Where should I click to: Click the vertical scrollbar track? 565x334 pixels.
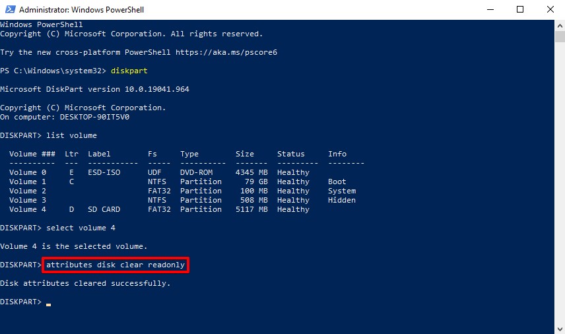click(x=559, y=198)
